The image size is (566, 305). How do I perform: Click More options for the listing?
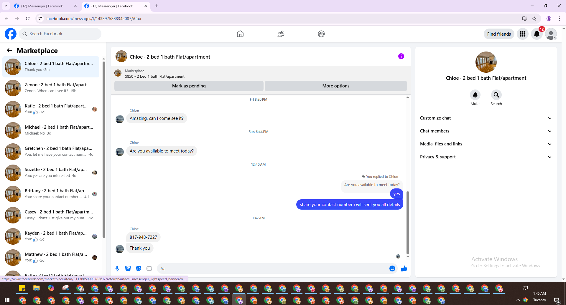click(x=336, y=86)
